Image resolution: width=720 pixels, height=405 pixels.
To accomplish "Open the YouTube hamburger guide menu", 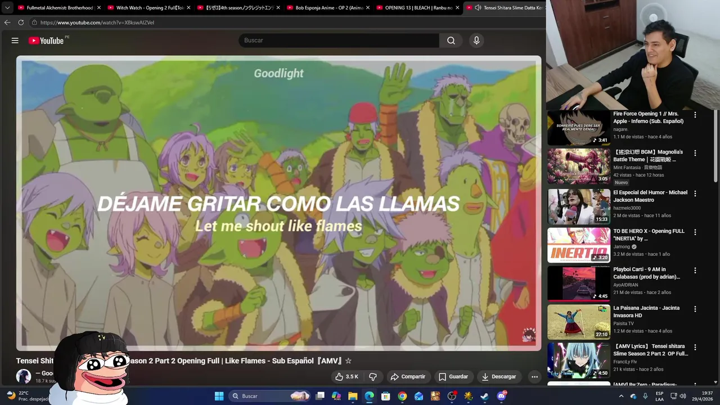I will coord(15,40).
